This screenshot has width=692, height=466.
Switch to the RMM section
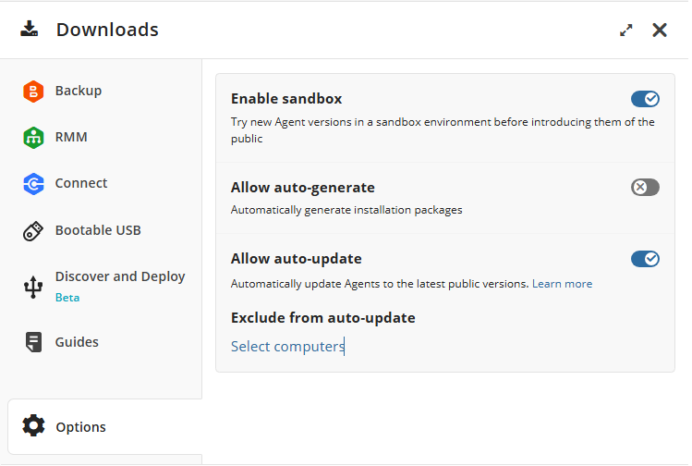coord(71,137)
